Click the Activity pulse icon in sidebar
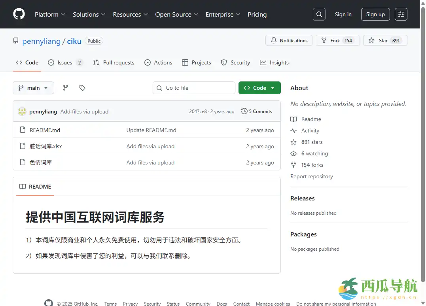426x306 pixels. tap(293, 130)
